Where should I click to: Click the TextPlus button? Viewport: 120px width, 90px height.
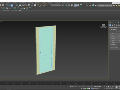113,45
